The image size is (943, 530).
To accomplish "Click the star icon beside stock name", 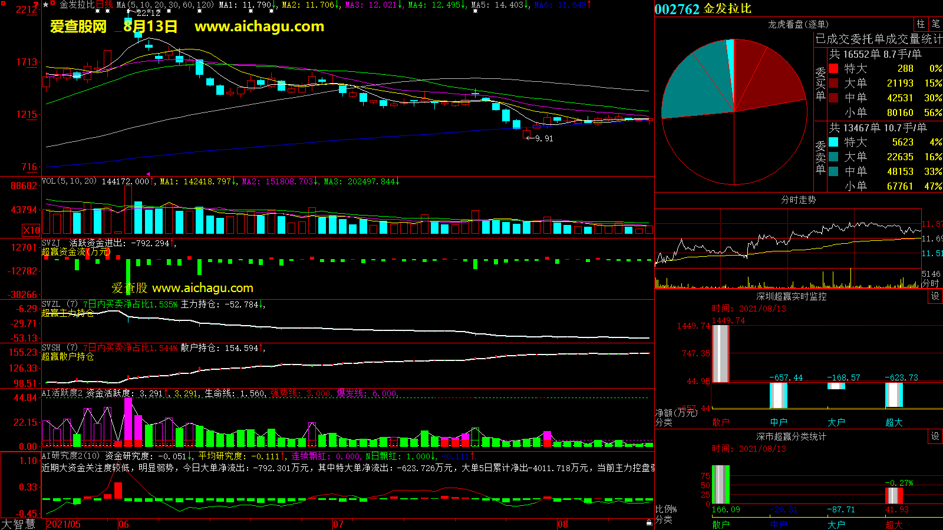I will [x=46, y=5].
